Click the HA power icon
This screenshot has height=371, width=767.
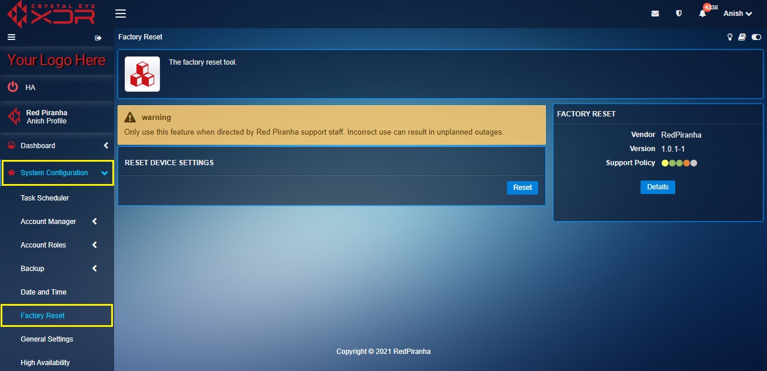(13, 87)
